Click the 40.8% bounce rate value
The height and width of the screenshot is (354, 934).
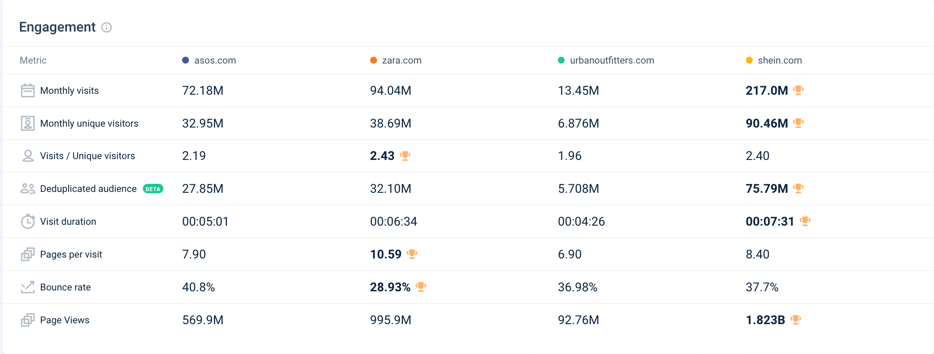(199, 287)
